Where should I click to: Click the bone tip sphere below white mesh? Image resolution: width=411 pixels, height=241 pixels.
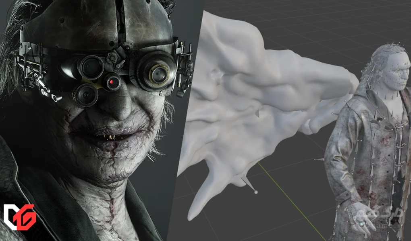(x=256, y=192)
